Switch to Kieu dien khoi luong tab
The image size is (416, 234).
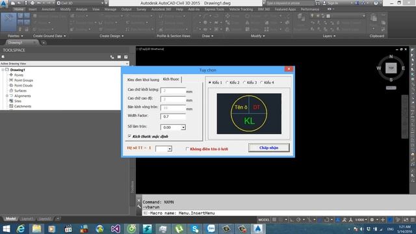143,79
